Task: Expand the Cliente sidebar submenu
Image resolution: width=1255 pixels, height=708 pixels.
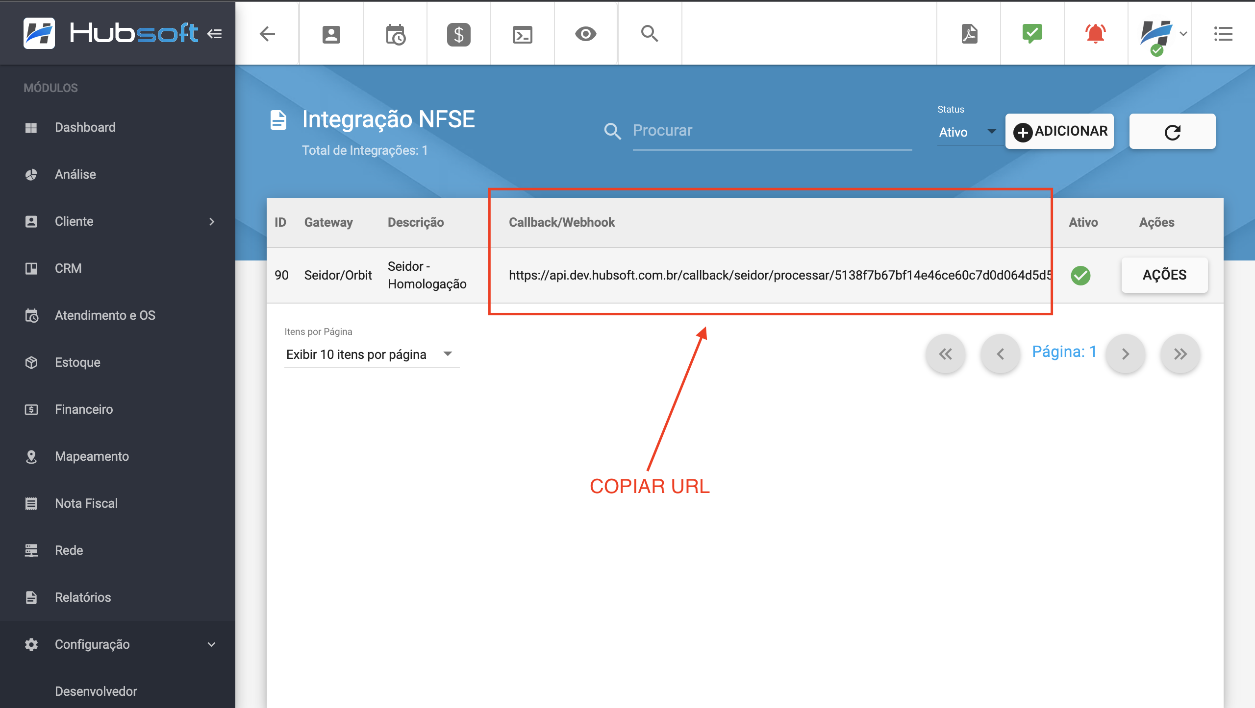Action: click(212, 221)
